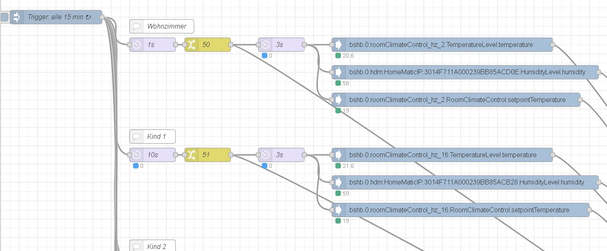Click the shuffle icon on the 50 change node
The image size is (607, 251).
192,45
